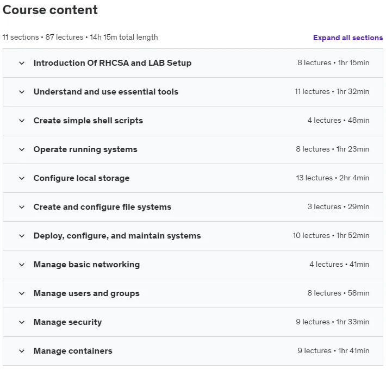Image resolution: width=386 pixels, height=370 pixels.
Task: Expand chevron beside Configure local storage
Action: (22, 178)
